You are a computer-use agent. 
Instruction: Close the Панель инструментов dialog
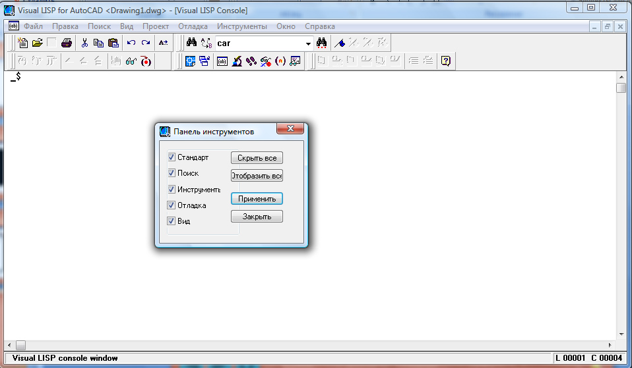[x=290, y=128]
